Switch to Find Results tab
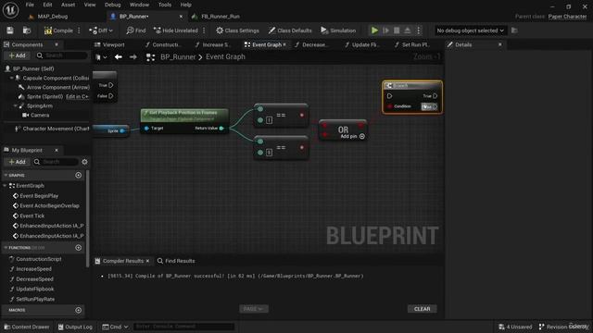The width and height of the screenshot is (593, 333). [176, 261]
